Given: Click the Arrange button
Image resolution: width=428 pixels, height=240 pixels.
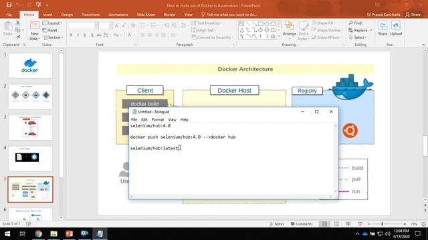Looking at the screenshot, I should tap(290, 30).
